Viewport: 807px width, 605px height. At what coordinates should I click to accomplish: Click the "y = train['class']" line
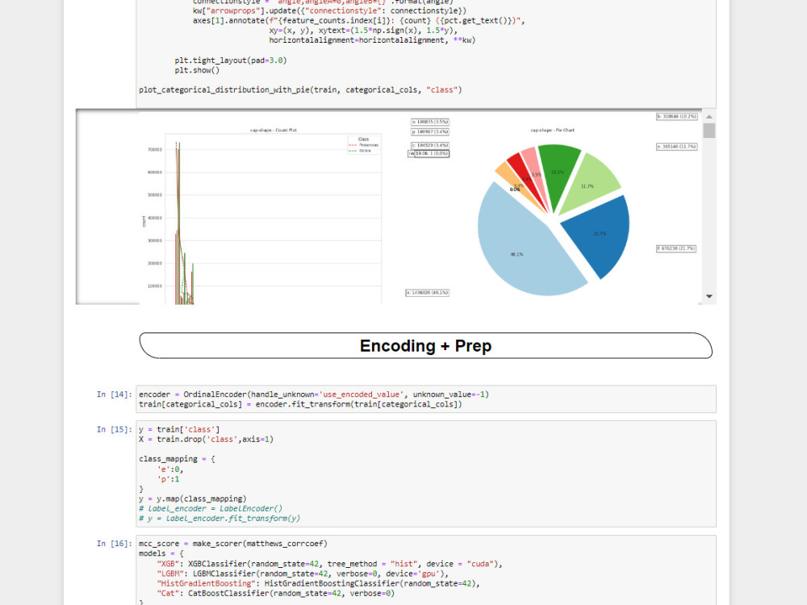click(179, 430)
